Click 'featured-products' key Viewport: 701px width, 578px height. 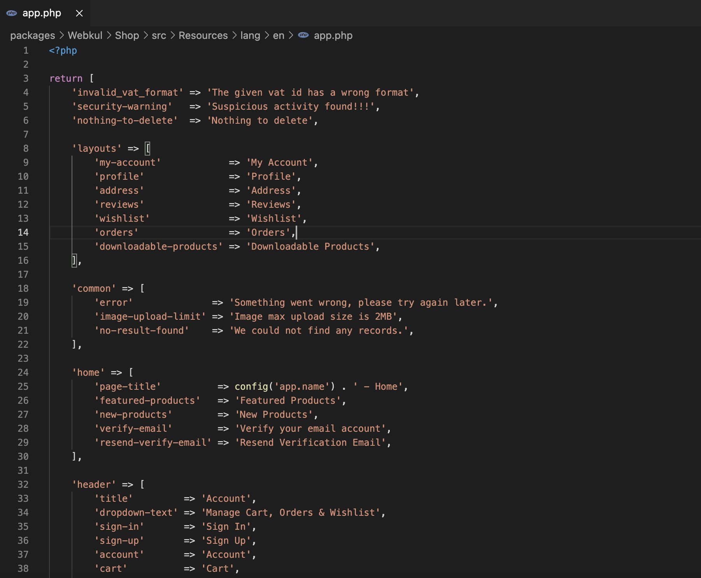147,401
